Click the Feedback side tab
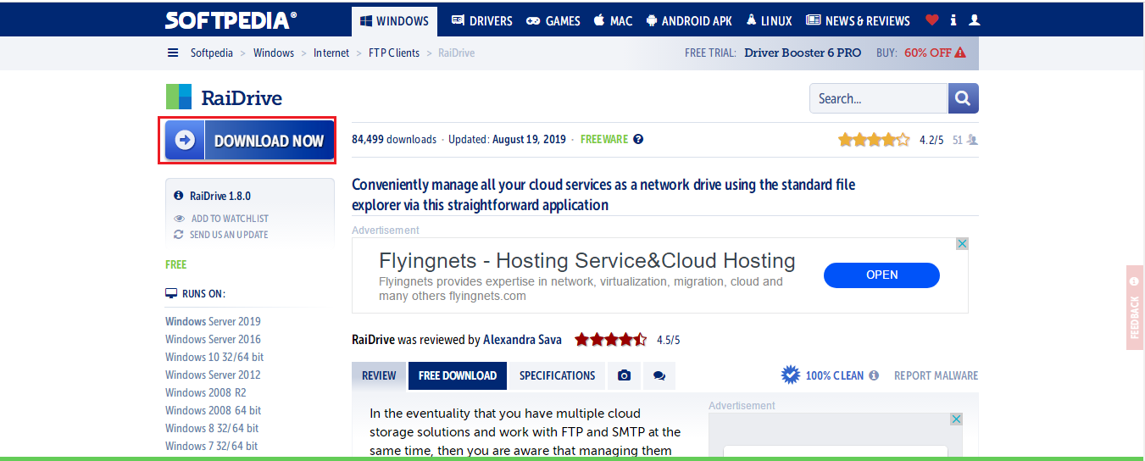 click(x=1135, y=307)
